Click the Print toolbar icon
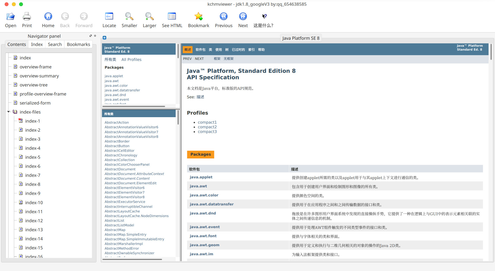 coord(27,17)
